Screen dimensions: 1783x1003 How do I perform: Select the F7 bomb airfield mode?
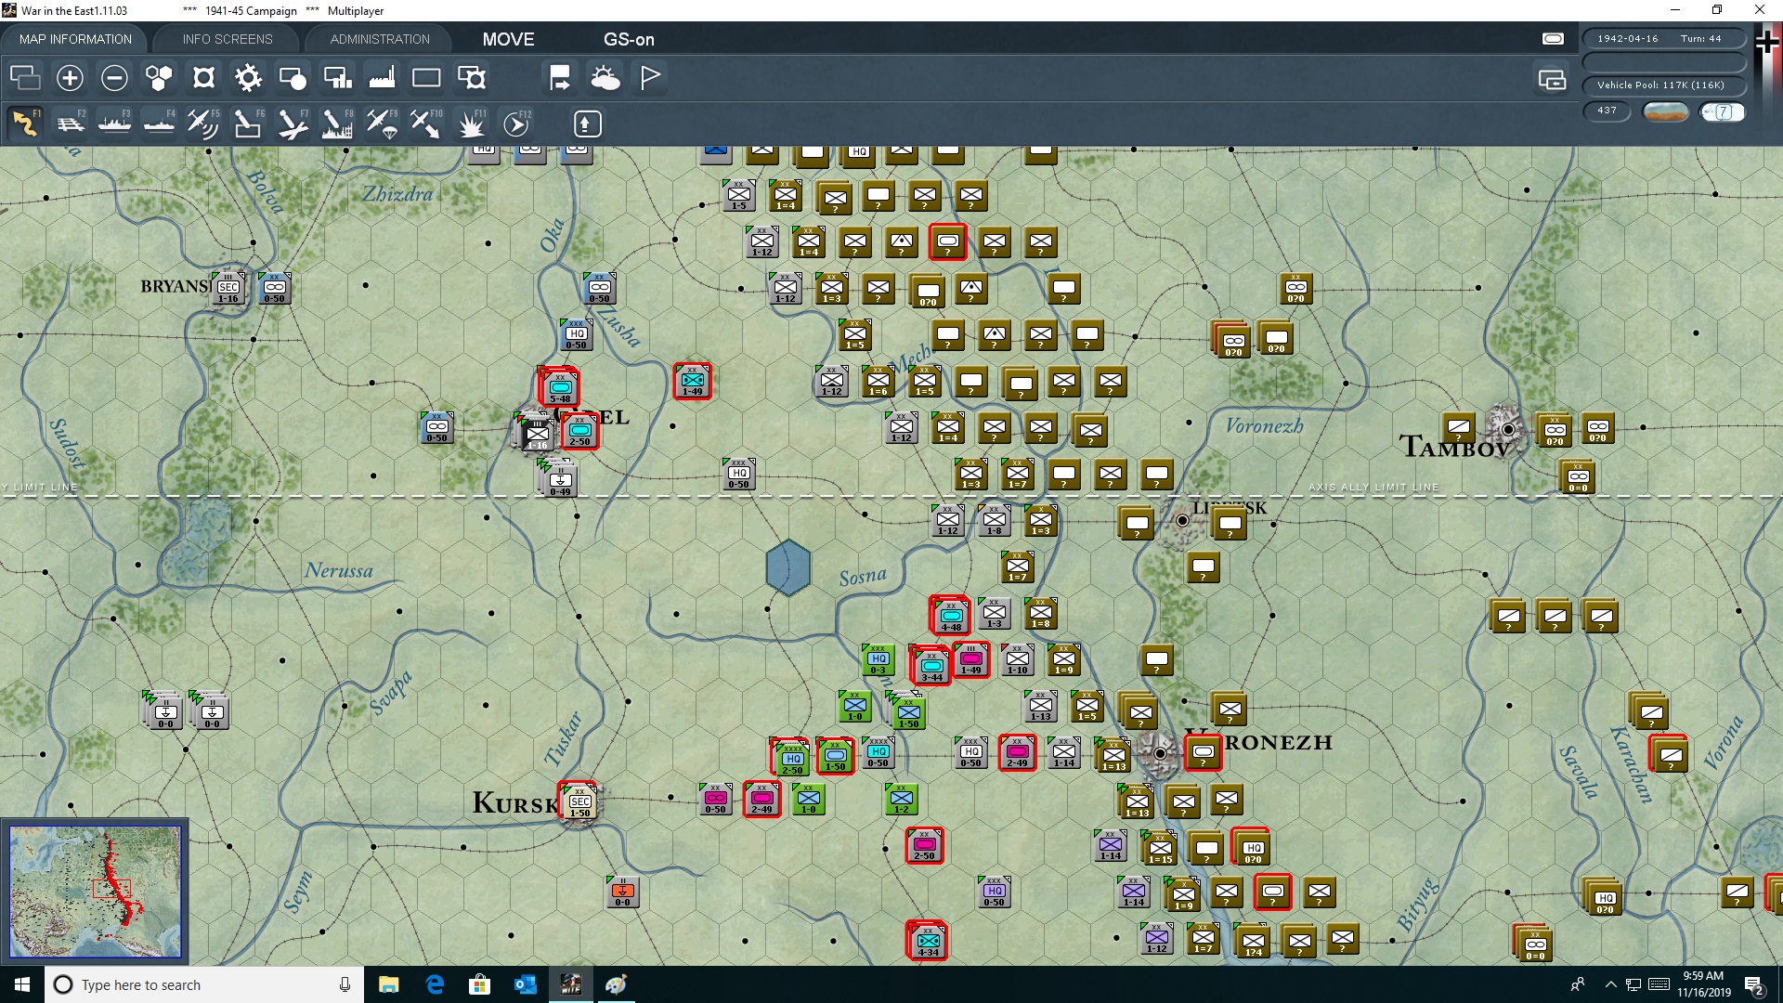pyautogui.click(x=293, y=124)
